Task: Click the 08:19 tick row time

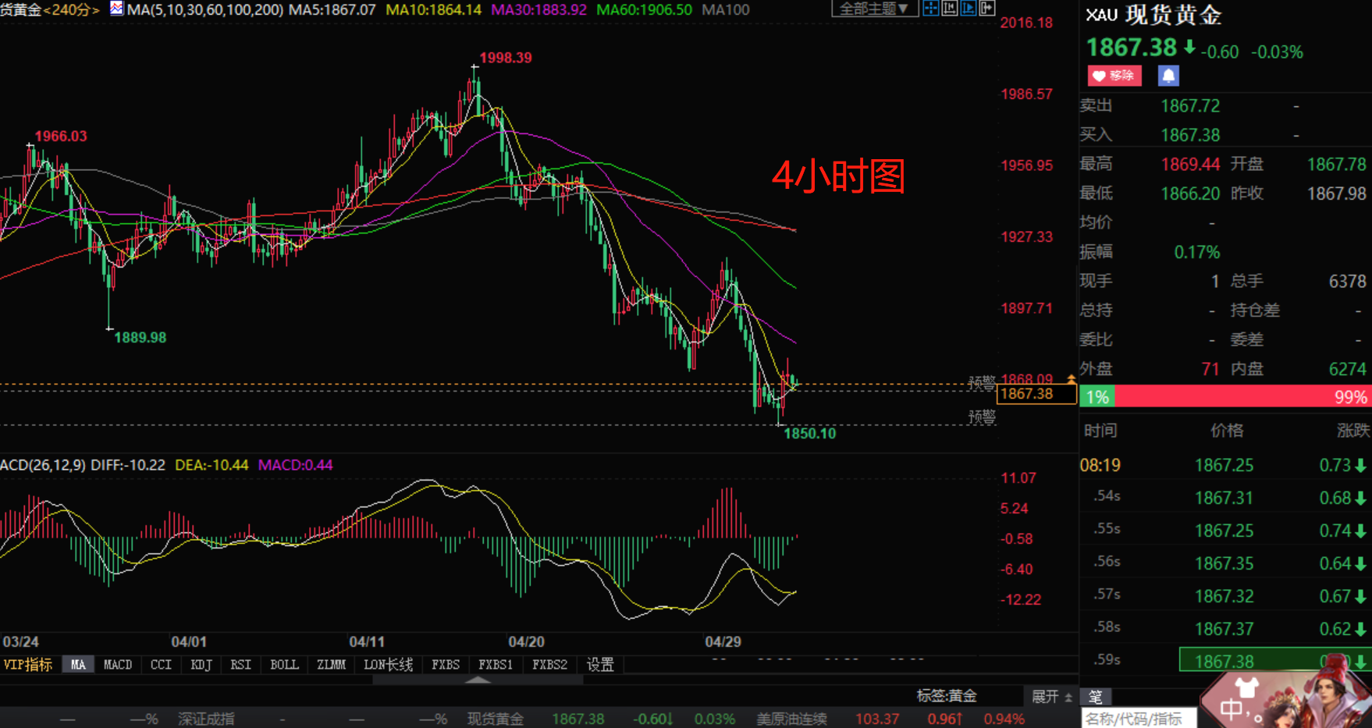Action: [1100, 465]
